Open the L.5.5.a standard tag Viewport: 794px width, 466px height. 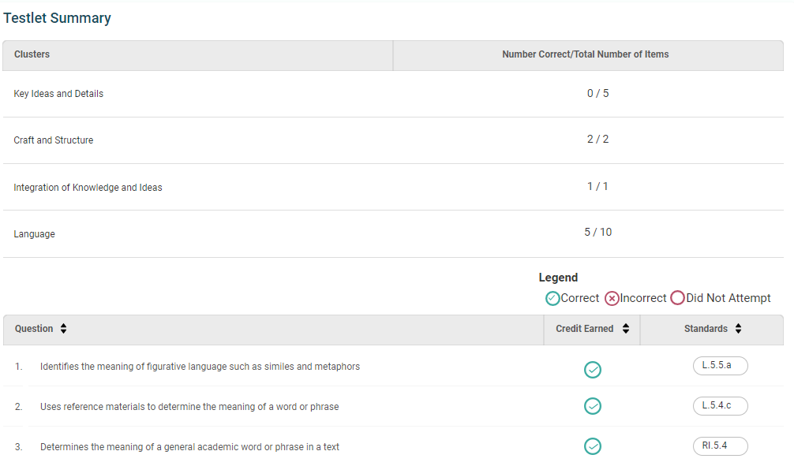[x=720, y=365]
